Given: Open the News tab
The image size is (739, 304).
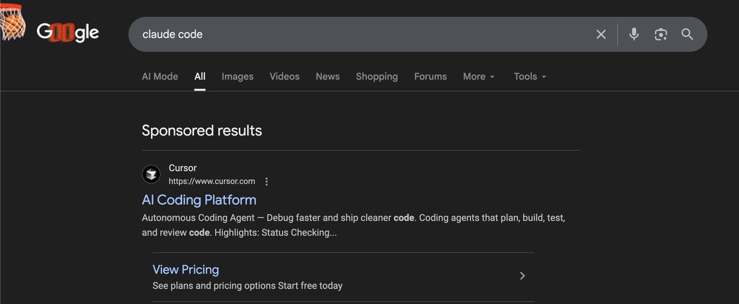Looking at the screenshot, I should coord(328,76).
